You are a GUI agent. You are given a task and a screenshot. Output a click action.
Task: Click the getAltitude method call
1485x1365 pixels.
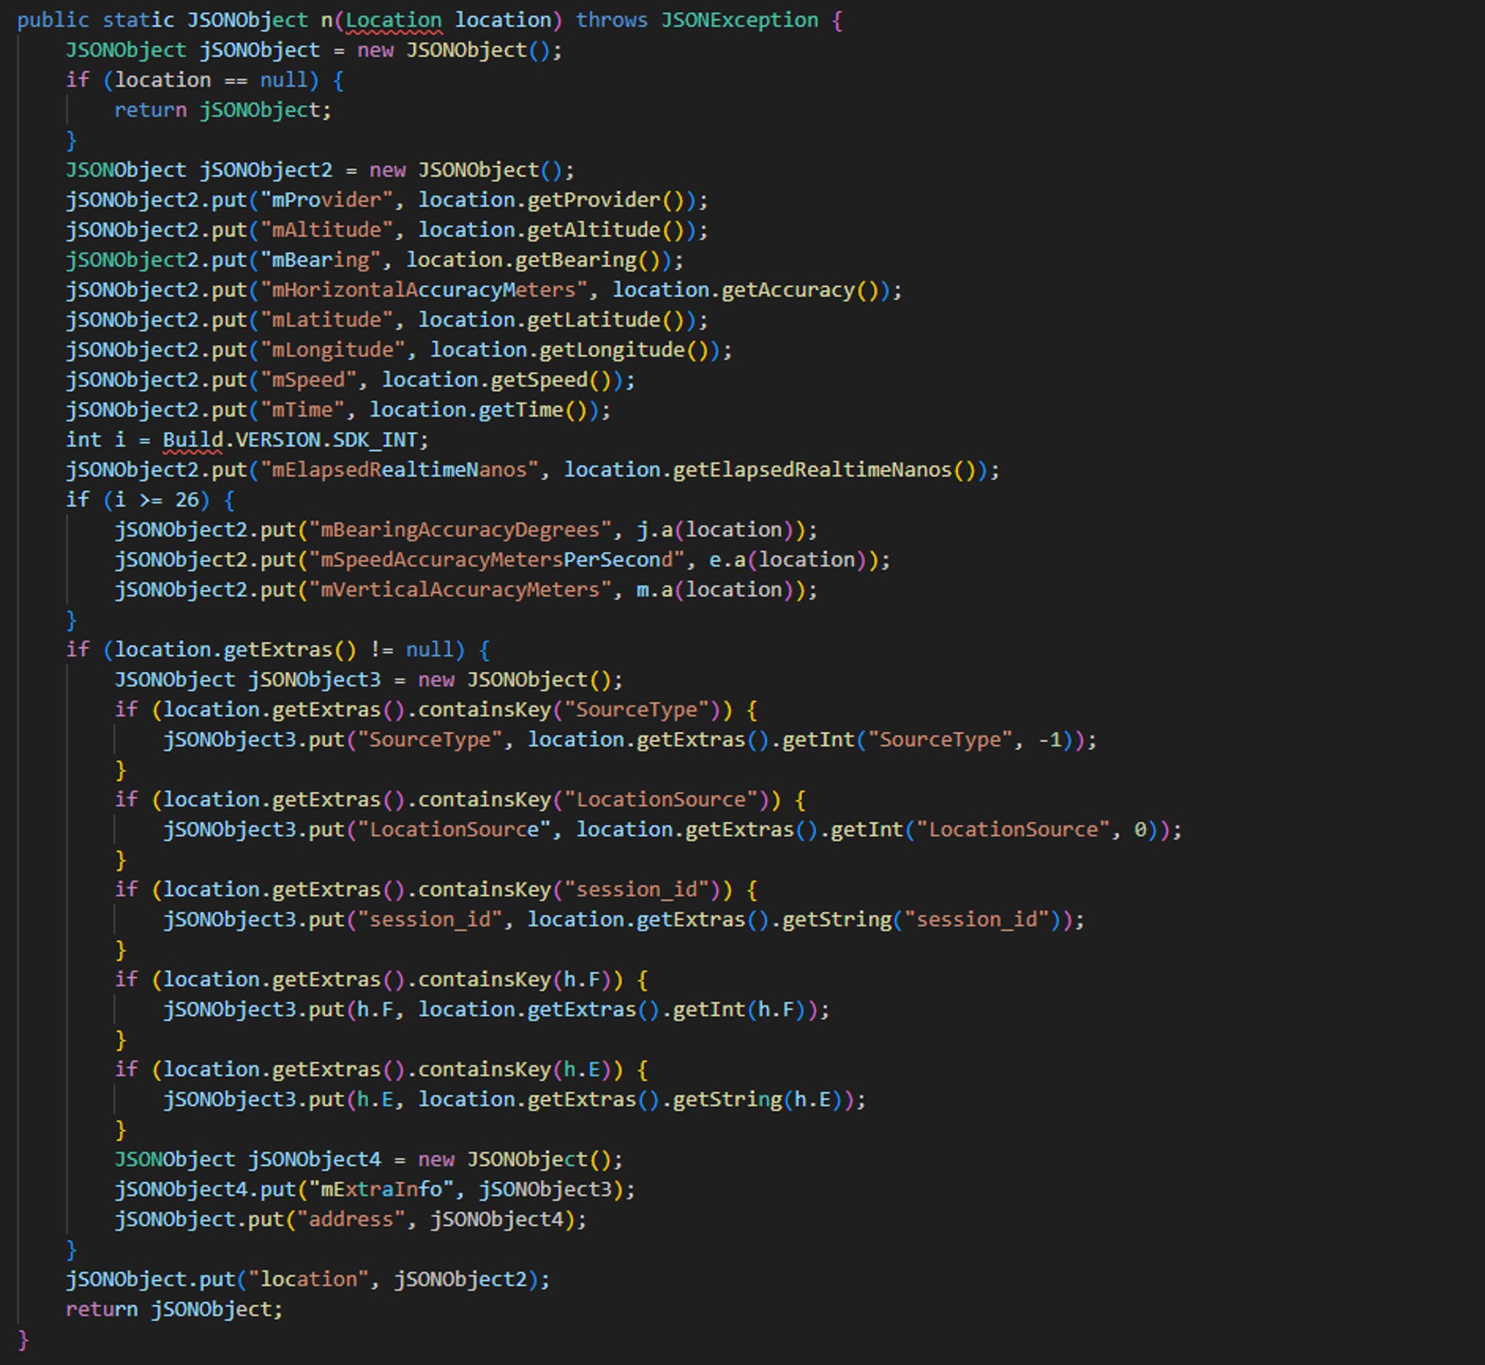pyautogui.click(x=594, y=230)
